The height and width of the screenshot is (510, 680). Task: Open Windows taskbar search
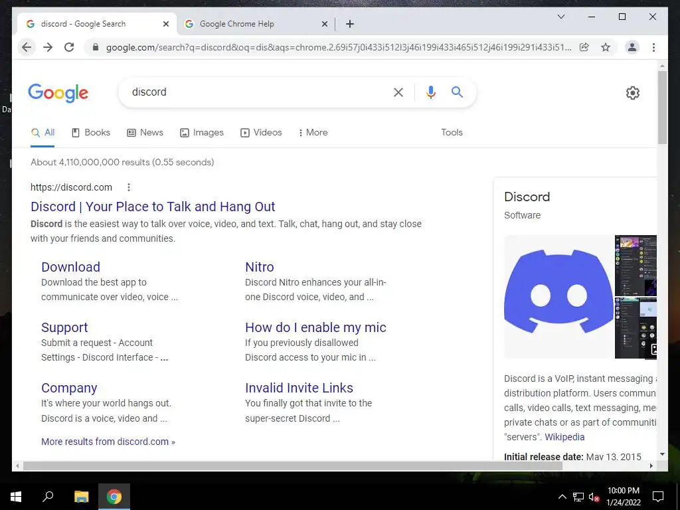pyautogui.click(x=48, y=497)
